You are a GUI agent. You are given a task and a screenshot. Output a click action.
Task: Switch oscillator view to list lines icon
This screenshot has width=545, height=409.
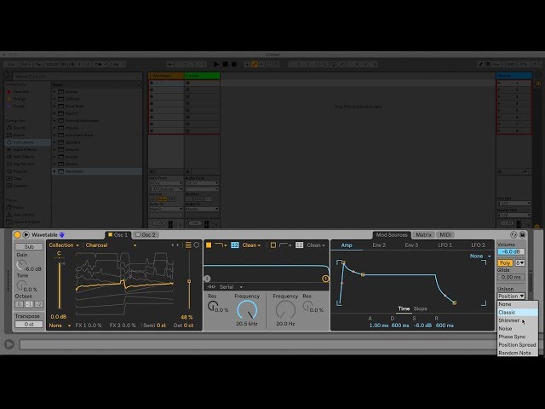(188, 245)
